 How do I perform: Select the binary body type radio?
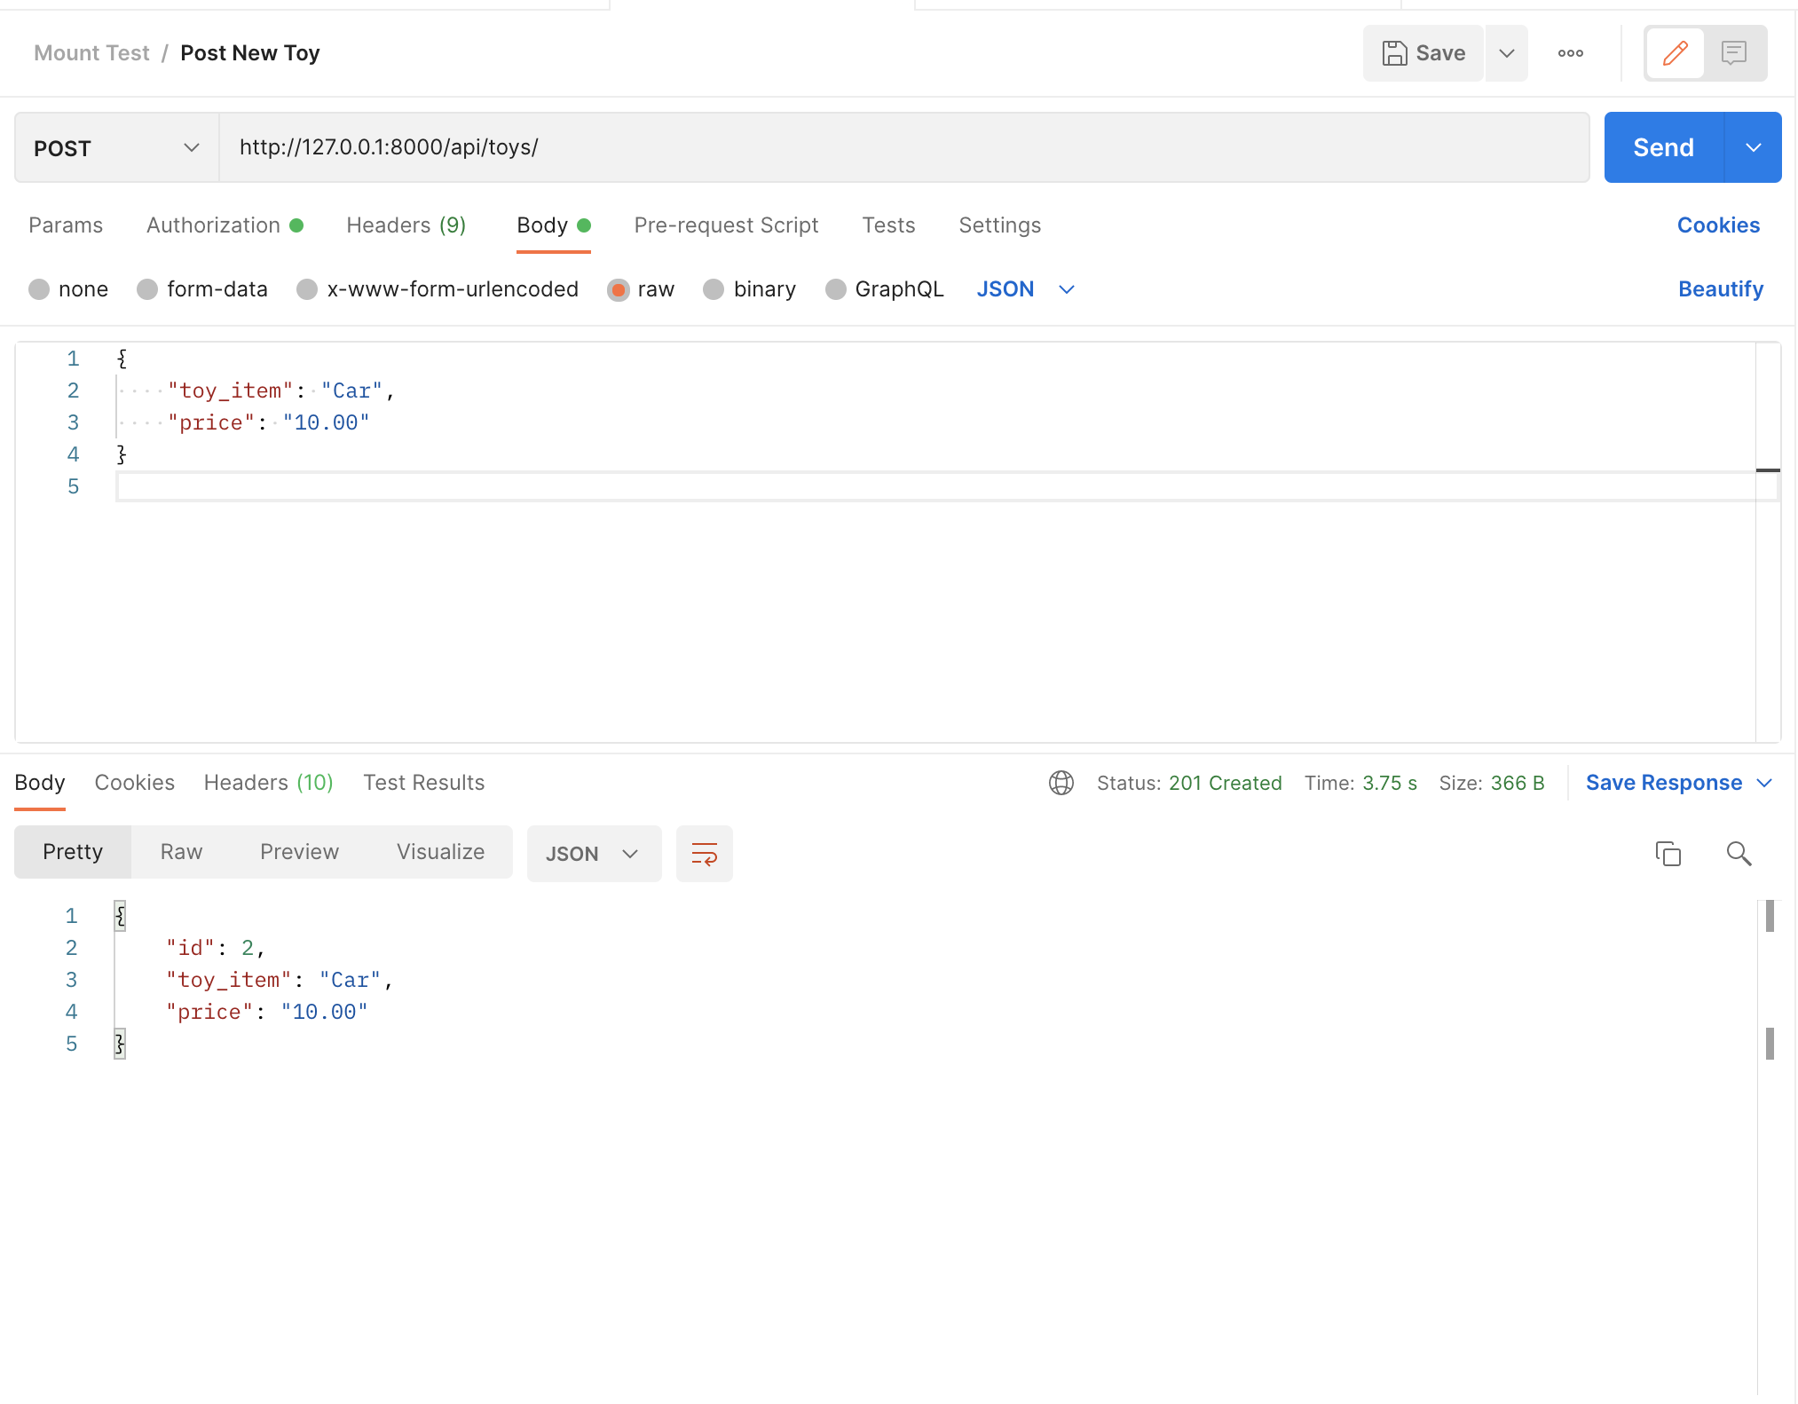coord(714,289)
